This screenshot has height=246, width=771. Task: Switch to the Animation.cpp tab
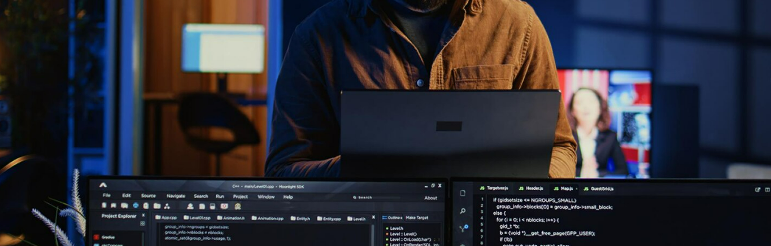pos(267,218)
